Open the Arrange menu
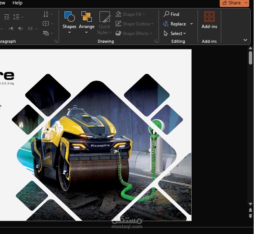 (x=87, y=22)
